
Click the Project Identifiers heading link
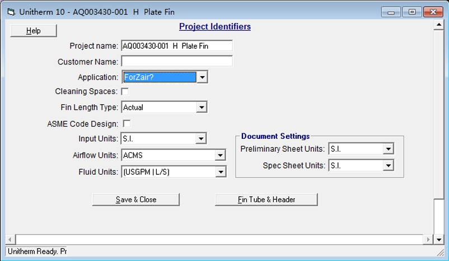point(215,26)
